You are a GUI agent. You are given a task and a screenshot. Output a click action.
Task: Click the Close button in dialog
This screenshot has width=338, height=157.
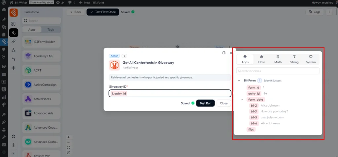coord(223,103)
